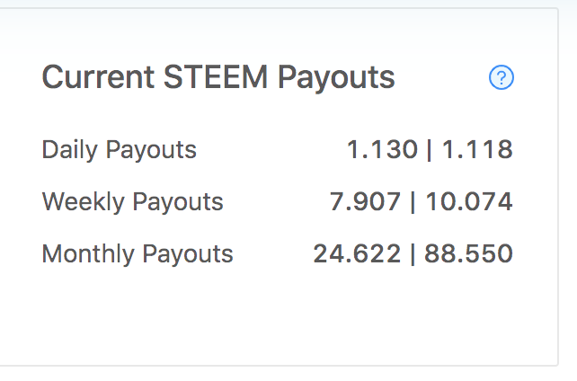Click the word Weekly in the second row
The height and width of the screenshot is (381, 577).
[x=84, y=202]
